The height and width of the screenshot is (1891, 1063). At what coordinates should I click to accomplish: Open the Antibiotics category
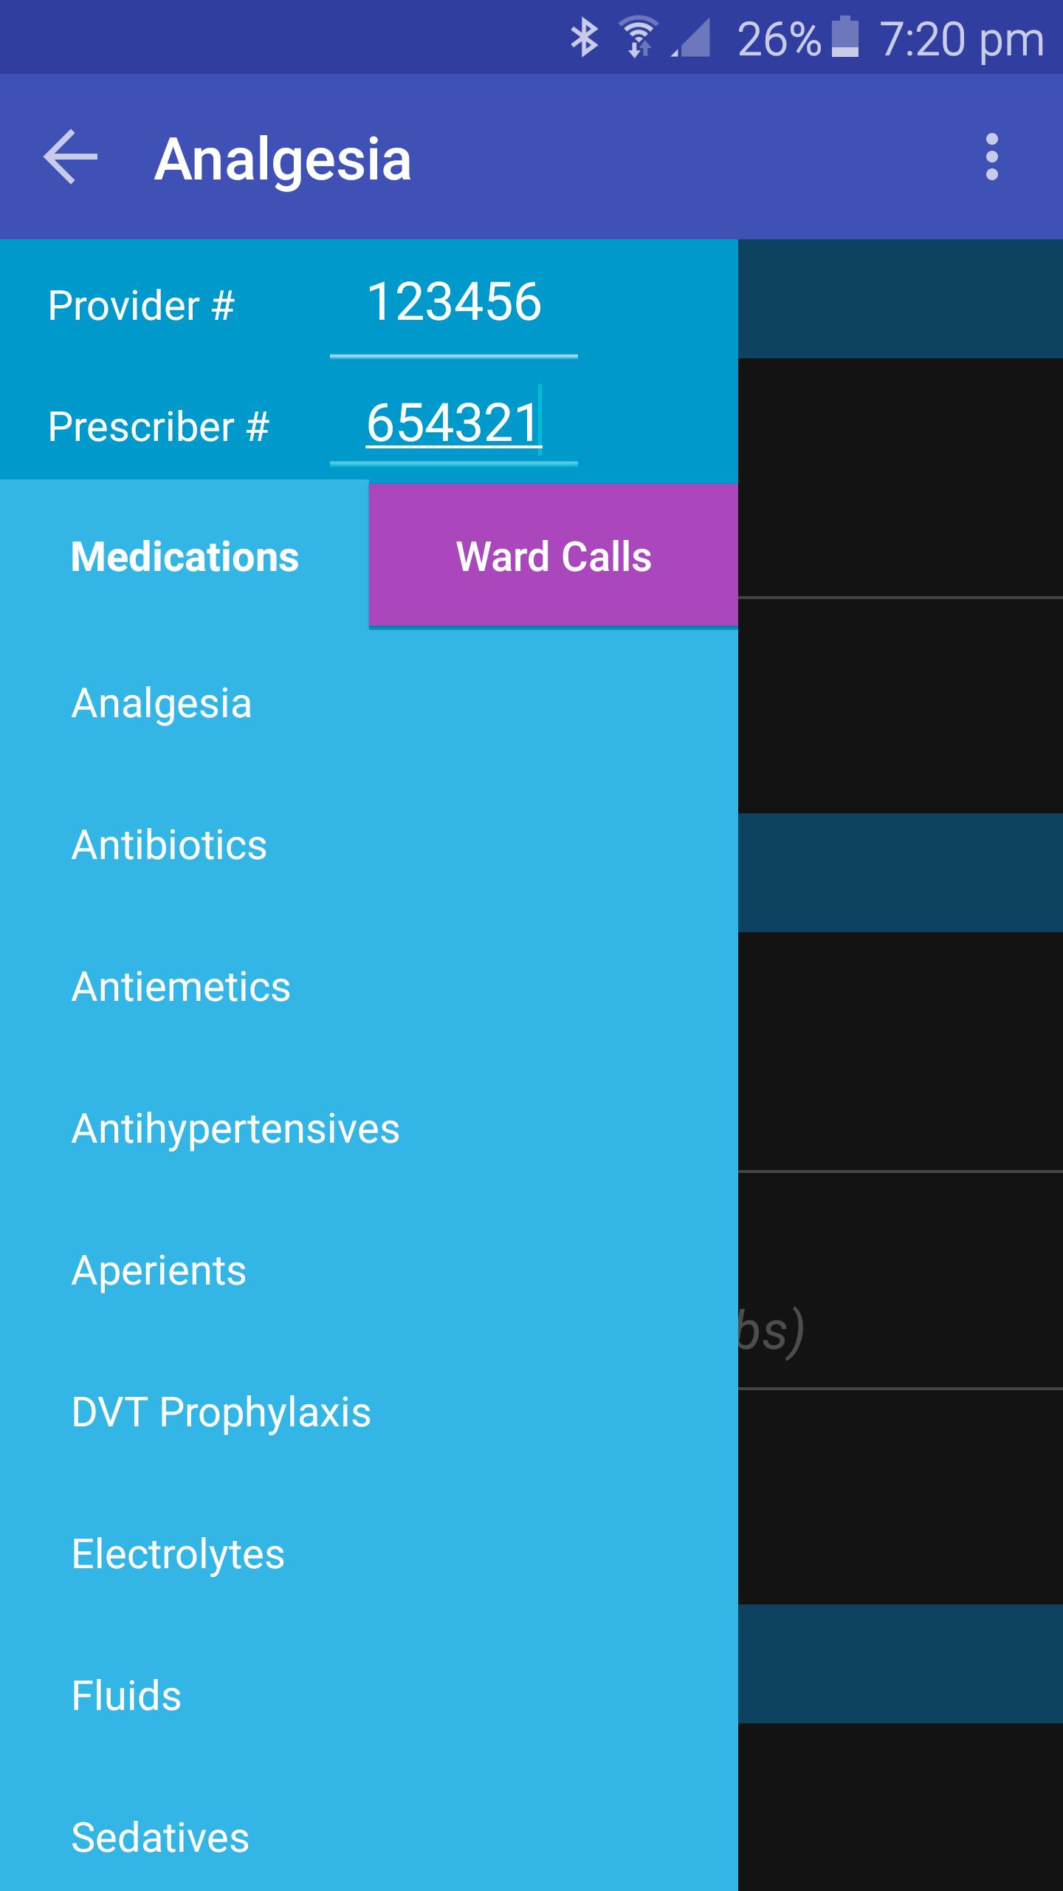pyautogui.click(x=169, y=845)
